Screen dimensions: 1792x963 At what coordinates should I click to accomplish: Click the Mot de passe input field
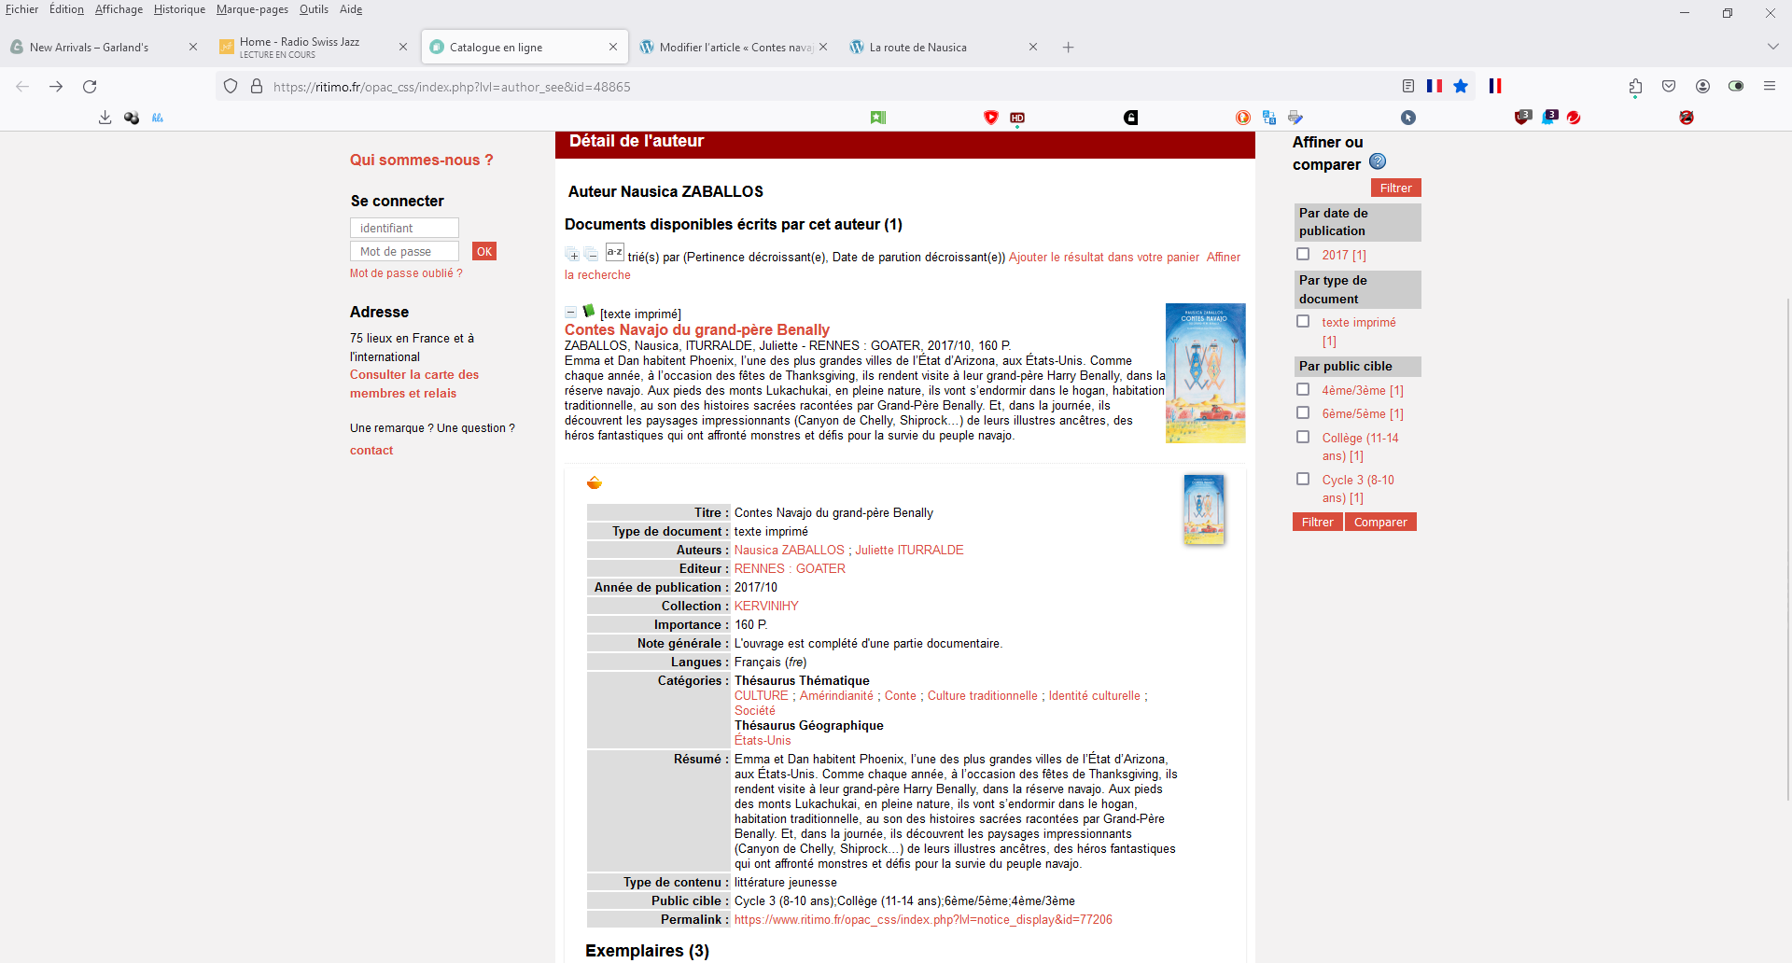[x=404, y=251]
